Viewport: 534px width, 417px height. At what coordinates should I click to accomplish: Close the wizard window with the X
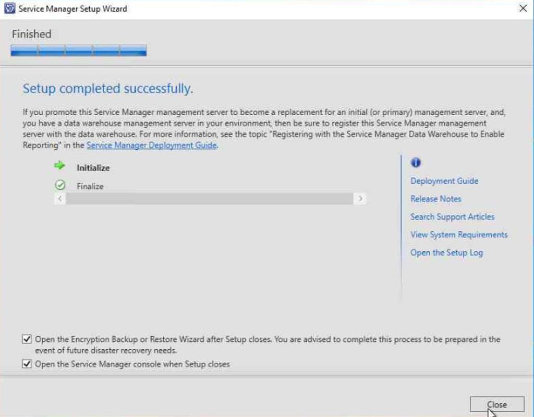(x=523, y=8)
